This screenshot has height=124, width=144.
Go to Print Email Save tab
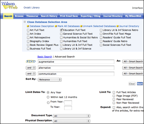pyautogui.click(x=69, y=16)
